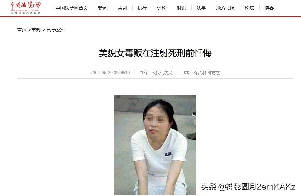The image size is (301, 196).
Task: Open 中国法院网首页 in the navigation bar
Action: coord(72,8)
